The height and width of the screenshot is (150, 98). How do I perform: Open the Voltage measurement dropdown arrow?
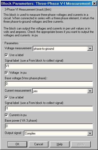[90, 49]
